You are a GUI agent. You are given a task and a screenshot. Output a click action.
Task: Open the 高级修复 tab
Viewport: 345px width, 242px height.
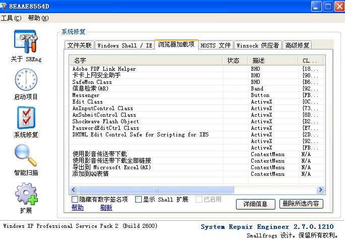[x=297, y=45]
